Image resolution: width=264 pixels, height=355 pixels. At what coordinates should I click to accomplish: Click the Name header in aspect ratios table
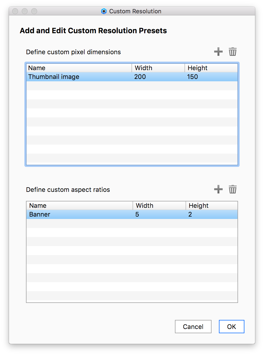click(x=38, y=205)
